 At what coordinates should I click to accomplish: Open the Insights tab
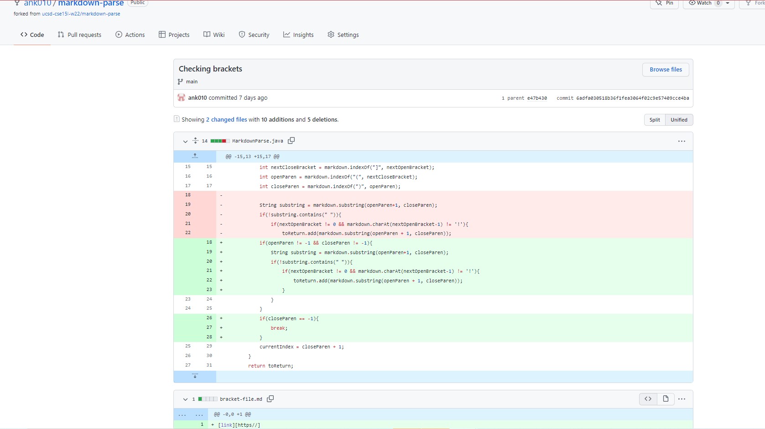coord(298,35)
